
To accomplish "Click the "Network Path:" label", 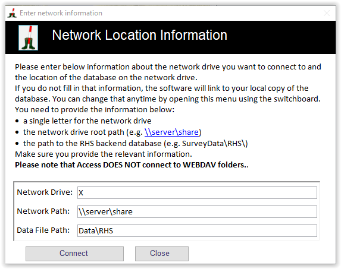I will coord(43,211).
